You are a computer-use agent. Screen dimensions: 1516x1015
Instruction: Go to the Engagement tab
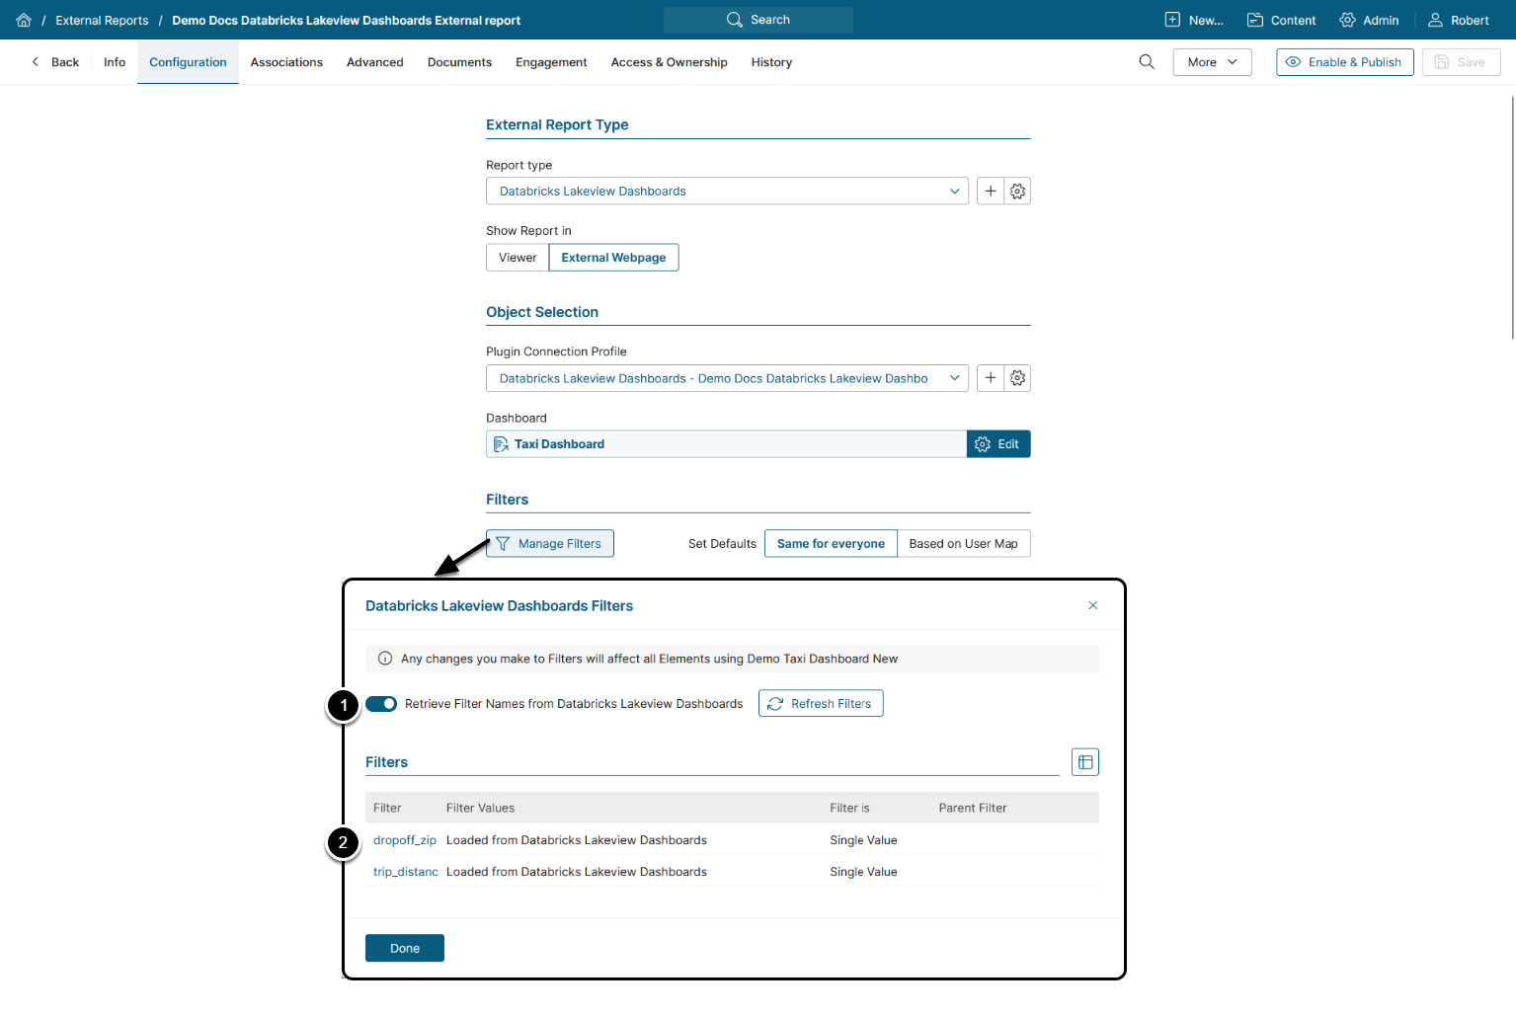551,62
